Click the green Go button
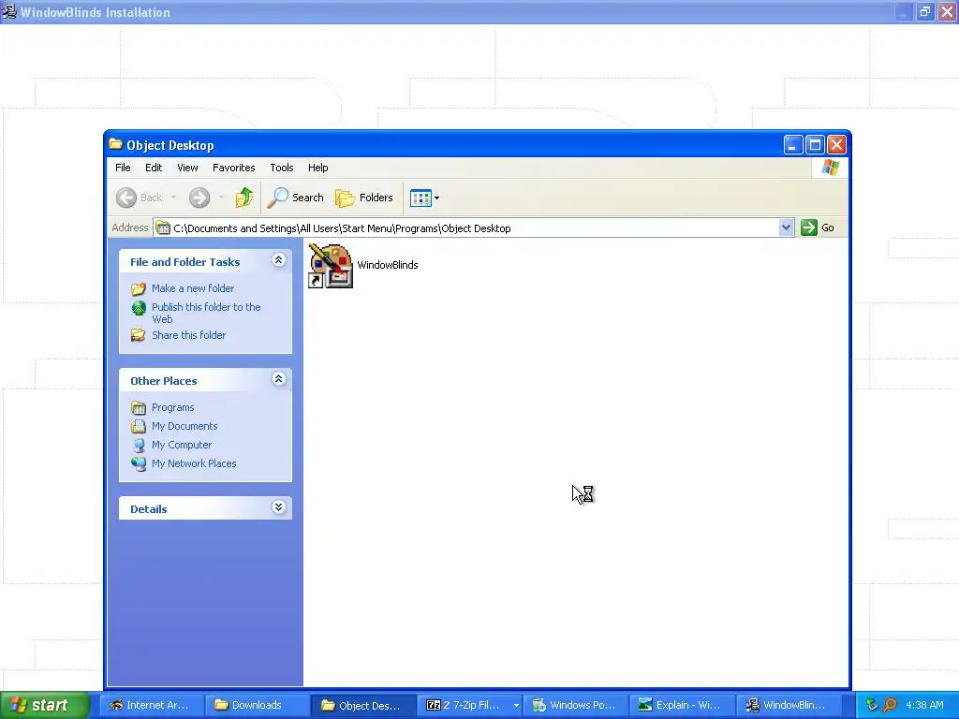Image resolution: width=959 pixels, height=719 pixels. click(x=818, y=227)
